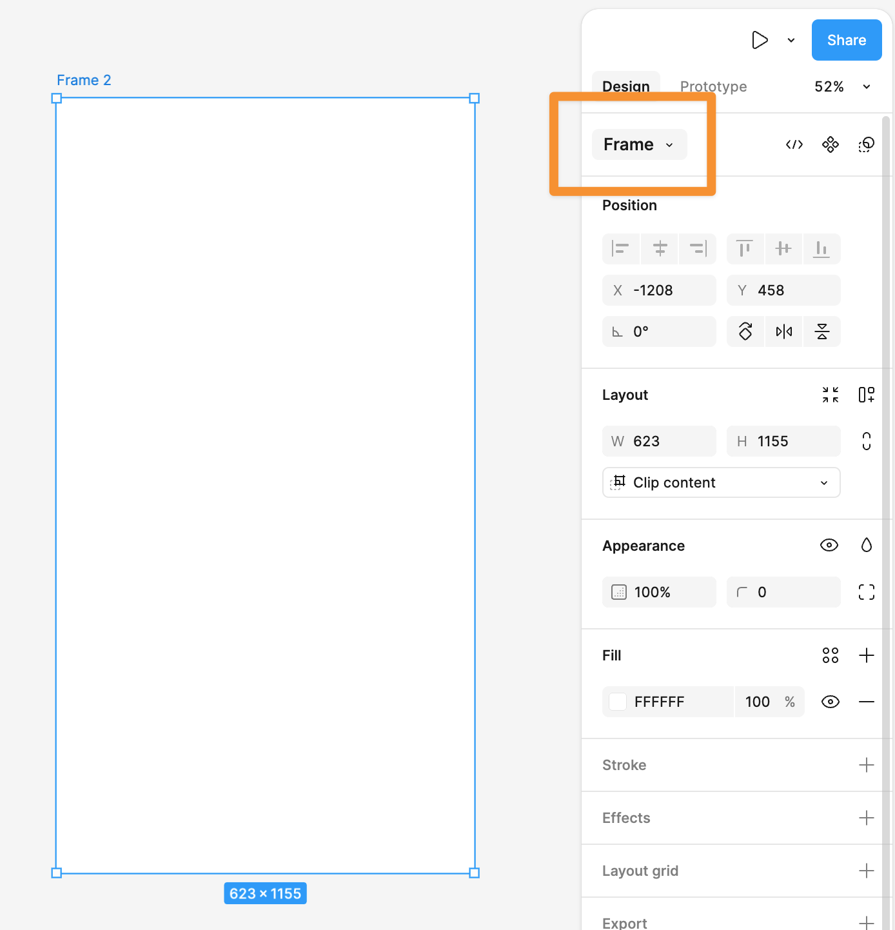Toggle the constrain proportions lock
Screen dimensions: 895x930
coord(866,441)
